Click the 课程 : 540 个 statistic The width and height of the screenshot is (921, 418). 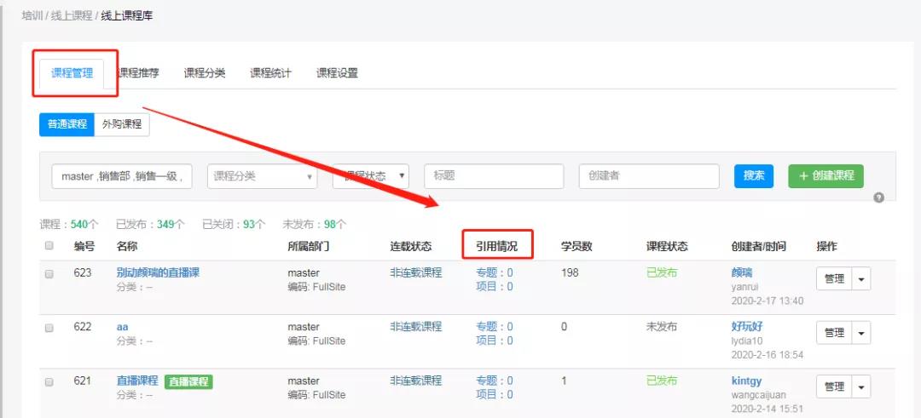point(69,224)
